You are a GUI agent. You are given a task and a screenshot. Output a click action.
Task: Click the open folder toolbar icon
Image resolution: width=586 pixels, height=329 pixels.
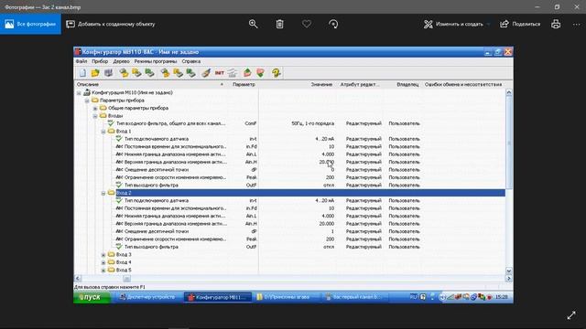click(95, 73)
